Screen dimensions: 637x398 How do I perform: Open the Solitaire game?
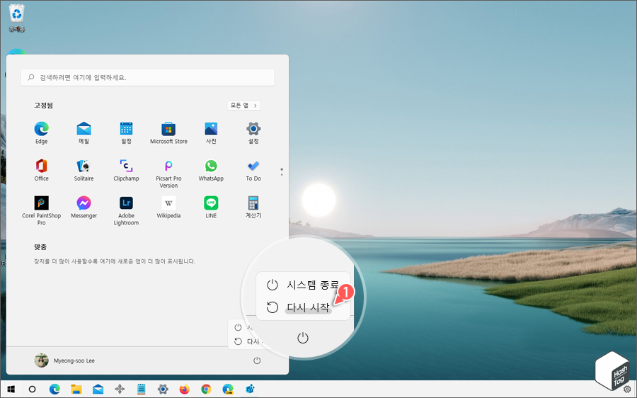[84, 170]
